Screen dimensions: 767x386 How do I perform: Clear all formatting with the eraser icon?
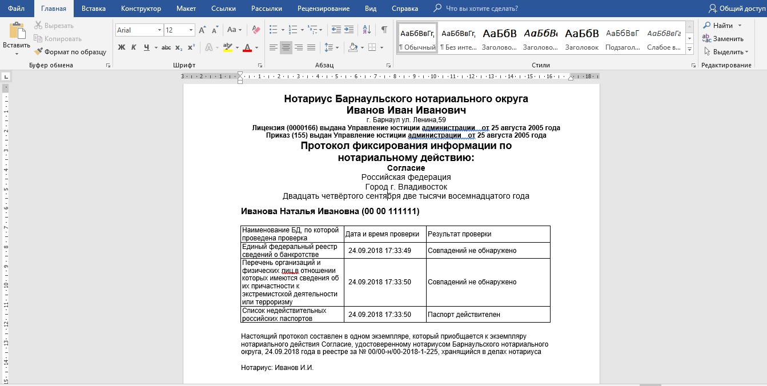[x=256, y=30]
